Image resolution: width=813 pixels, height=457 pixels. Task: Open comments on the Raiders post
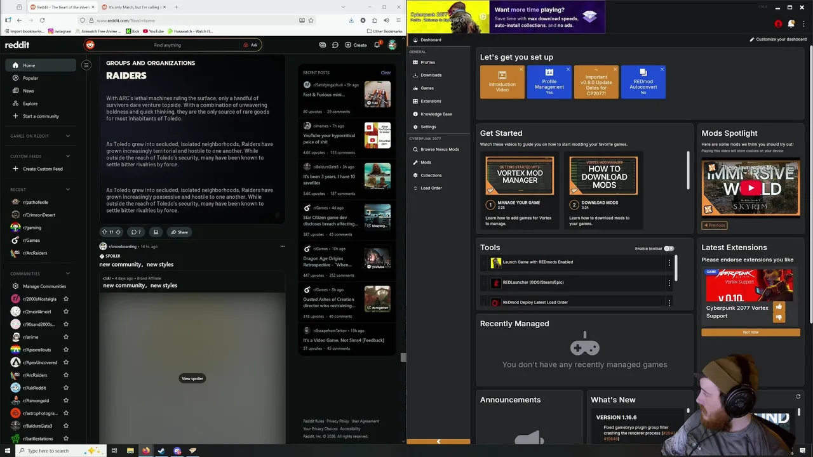[136, 232]
